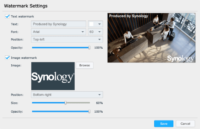The height and width of the screenshot is (129, 200).
Task: Click the watermark Text input field
Action: (x=59, y=24)
